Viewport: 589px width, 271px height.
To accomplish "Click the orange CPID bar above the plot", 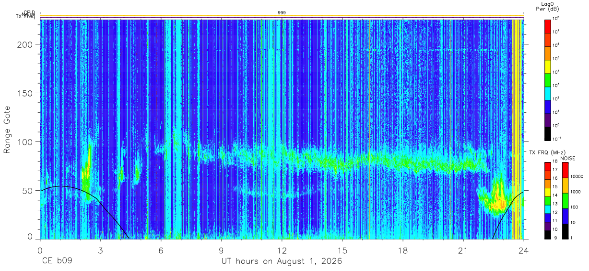I will pyautogui.click(x=282, y=16).
